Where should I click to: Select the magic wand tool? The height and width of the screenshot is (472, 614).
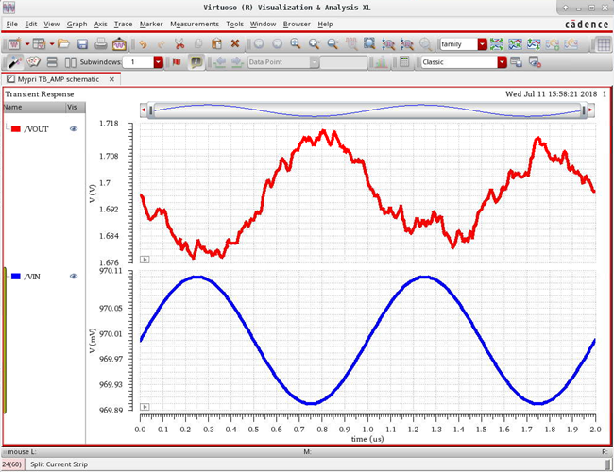14,62
